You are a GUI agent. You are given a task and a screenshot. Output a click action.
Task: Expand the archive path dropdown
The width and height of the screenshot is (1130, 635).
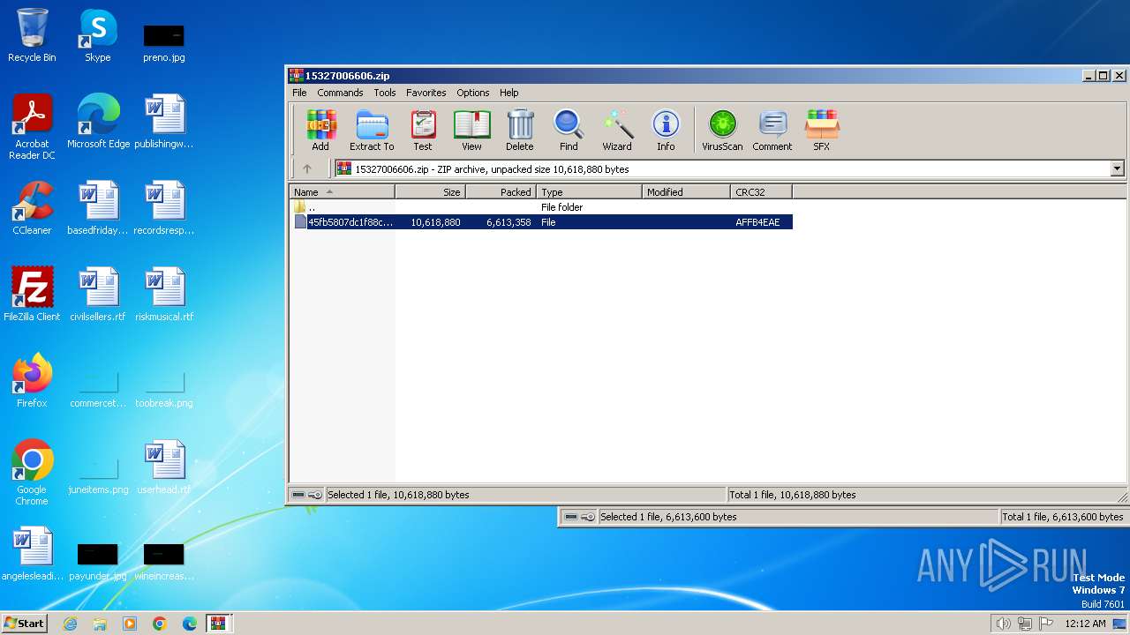[1117, 168]
